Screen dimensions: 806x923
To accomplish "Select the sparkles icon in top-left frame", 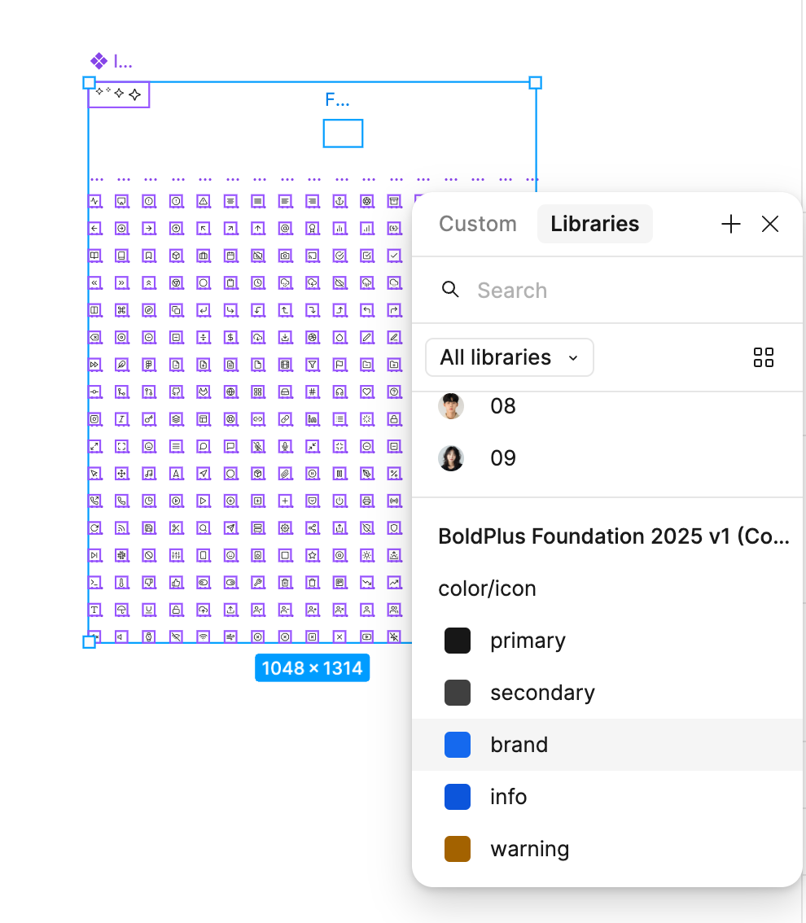I will click(119, 94).
